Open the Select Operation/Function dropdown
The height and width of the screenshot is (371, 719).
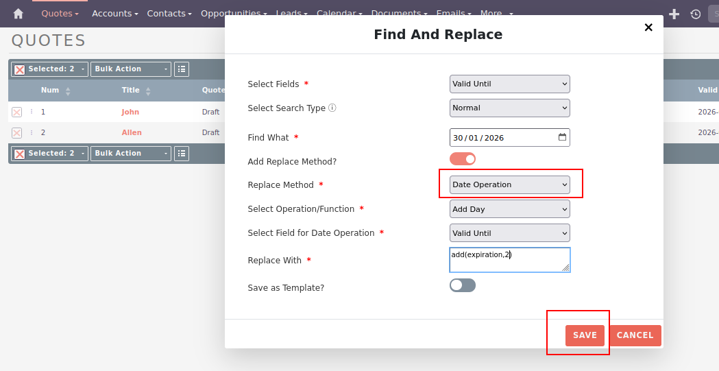(x=510, y=209)
